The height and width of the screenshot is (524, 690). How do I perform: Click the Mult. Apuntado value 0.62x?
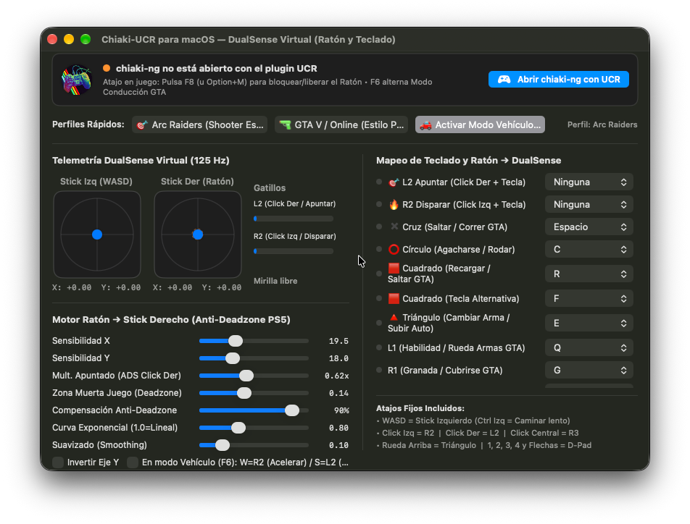tap(336, 376)
